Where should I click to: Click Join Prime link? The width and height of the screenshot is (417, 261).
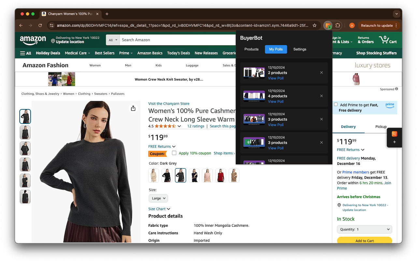(364, 186)
